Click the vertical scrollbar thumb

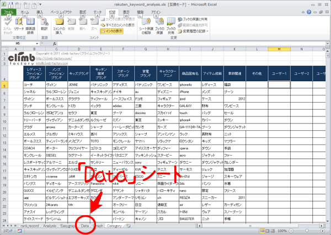point(327,56)
